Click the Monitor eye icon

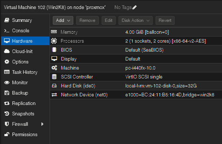(x=7, y=82)
